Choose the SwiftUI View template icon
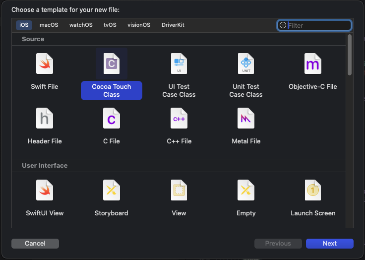Screen dimensions: 365x260 (45, 190)
